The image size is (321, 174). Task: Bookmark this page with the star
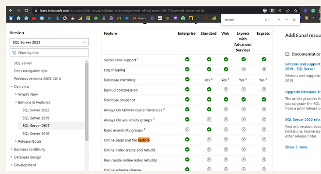[295, 11]
